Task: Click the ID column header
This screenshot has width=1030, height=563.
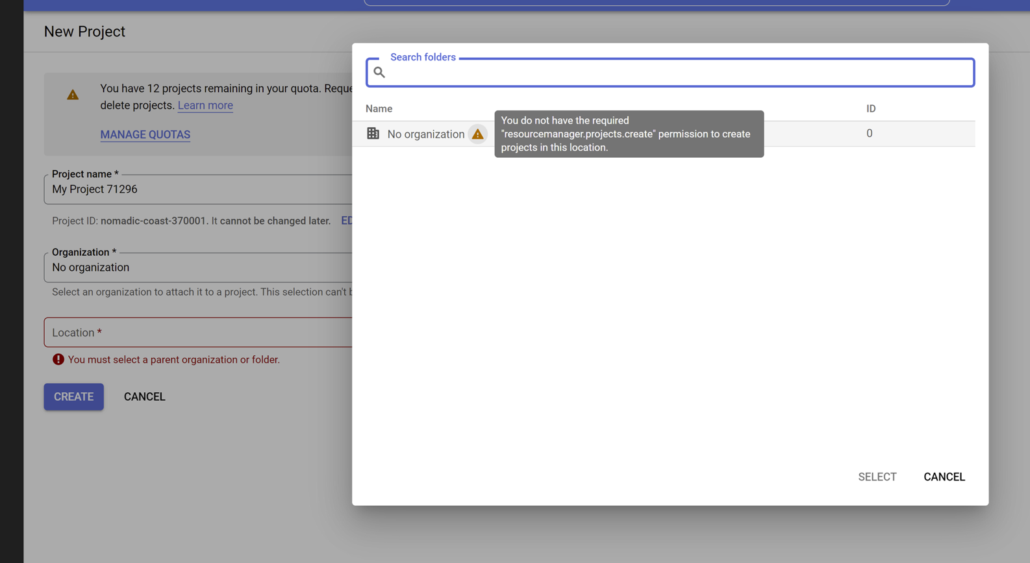Action: [x=870, y=108]
